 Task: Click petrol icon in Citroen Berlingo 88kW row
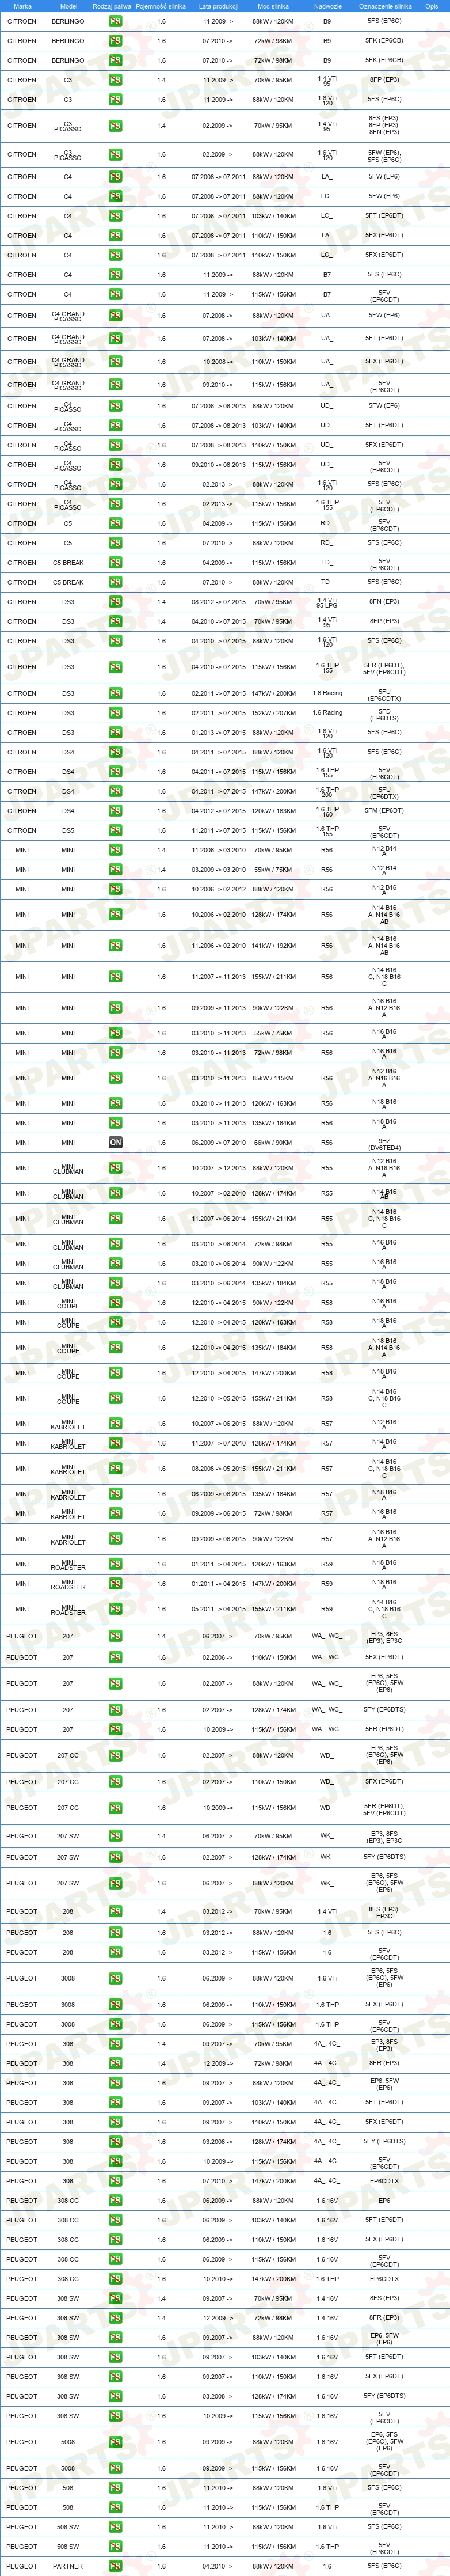116,21
